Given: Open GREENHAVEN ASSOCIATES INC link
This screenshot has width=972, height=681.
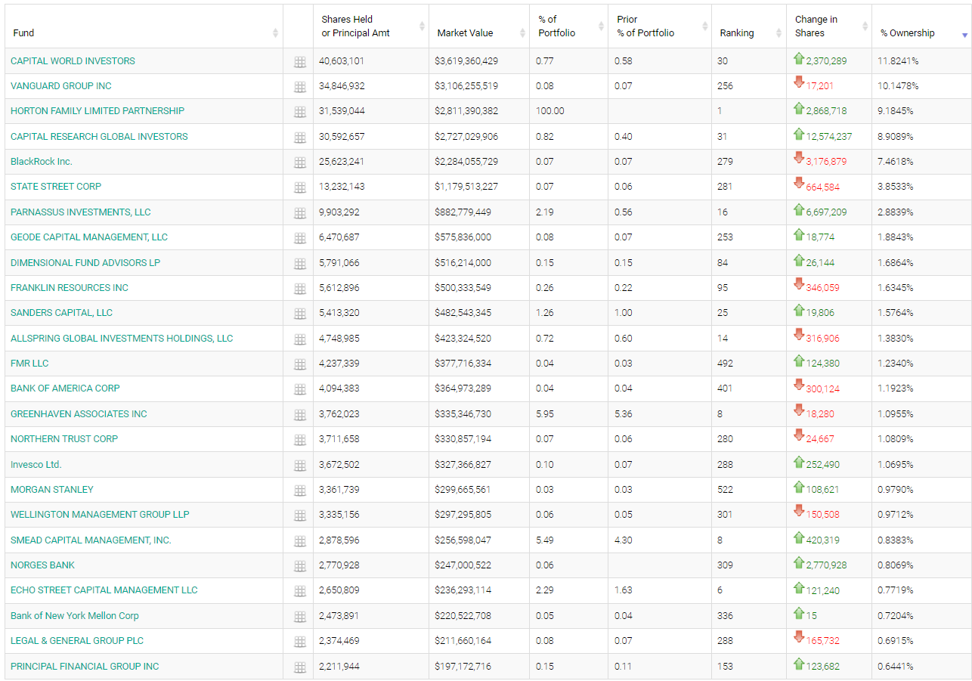Looking at the screenshot, I should [x=79, y=414].
